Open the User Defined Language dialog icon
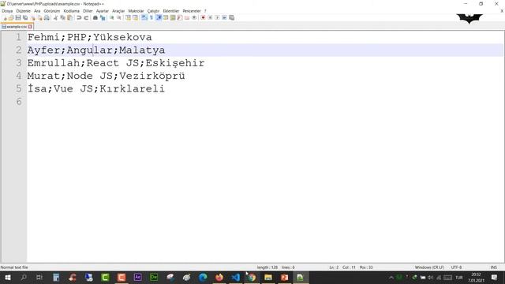The image size is (505, 284). [166, 17]
